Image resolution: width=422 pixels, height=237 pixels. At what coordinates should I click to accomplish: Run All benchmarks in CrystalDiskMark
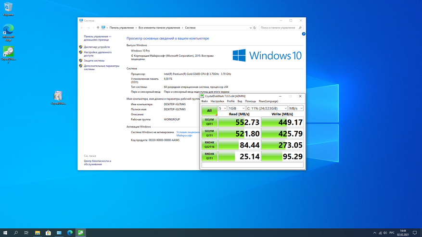[209, 111]
